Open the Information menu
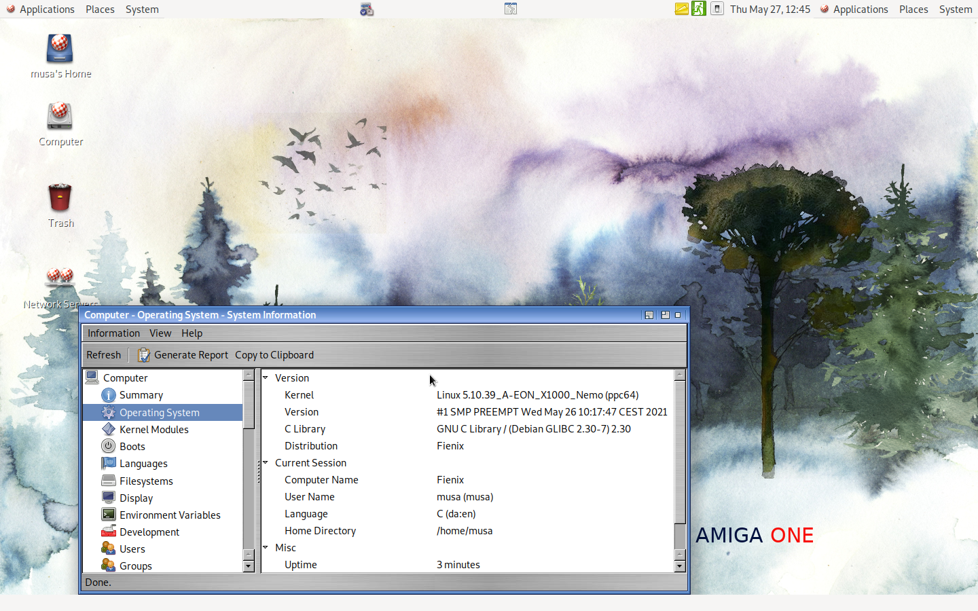 (113, 333)
